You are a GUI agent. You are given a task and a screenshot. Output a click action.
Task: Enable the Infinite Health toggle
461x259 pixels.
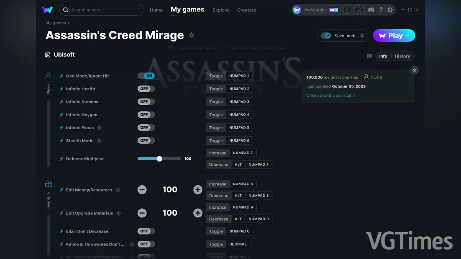tap(146, 89)
